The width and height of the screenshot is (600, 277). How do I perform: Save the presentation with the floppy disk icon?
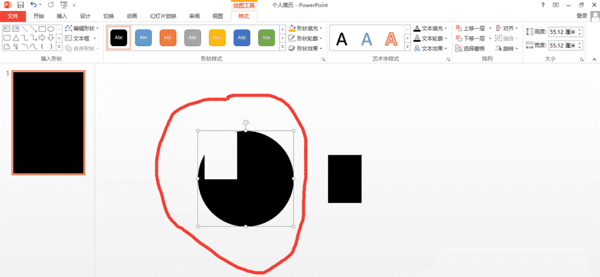tap(20, 5)
